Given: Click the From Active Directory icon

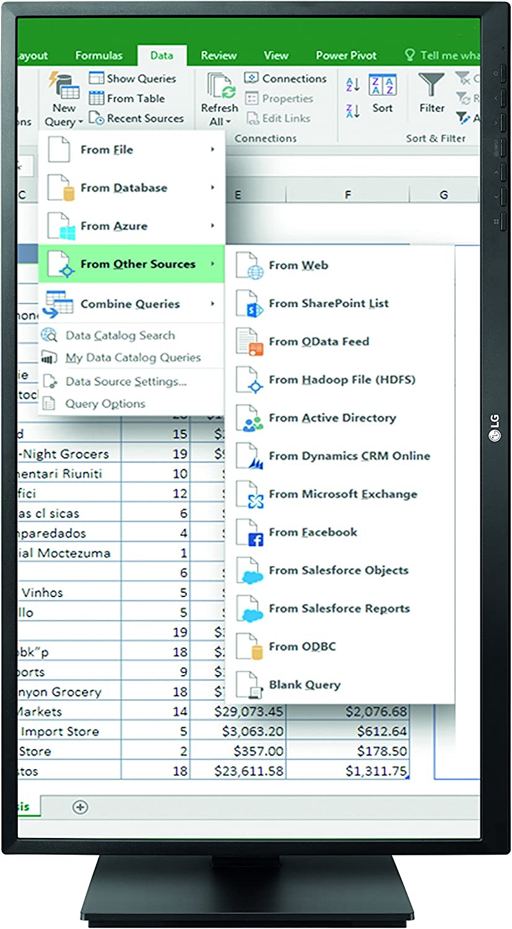Looking at the screenshot, I should click(249, 418).
